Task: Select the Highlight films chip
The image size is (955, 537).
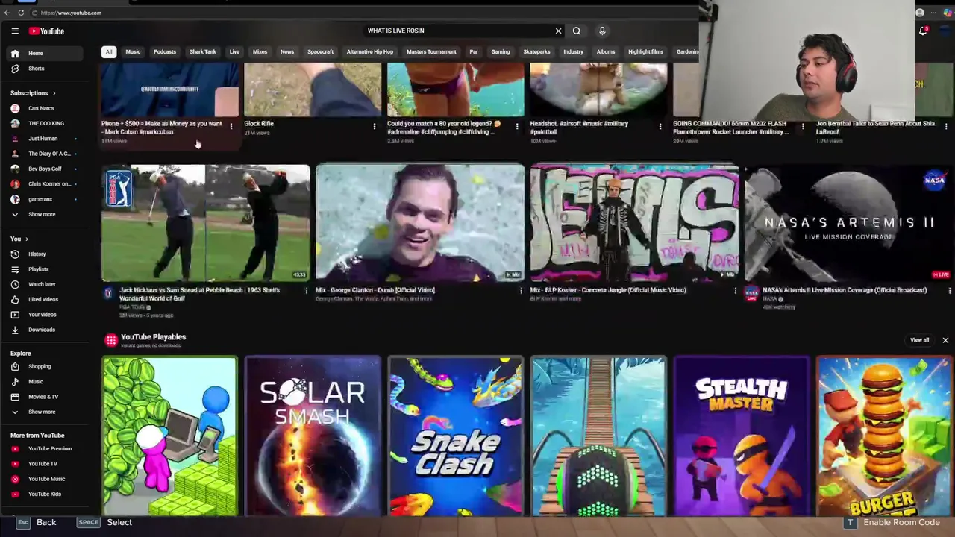Action: (645, 52)
